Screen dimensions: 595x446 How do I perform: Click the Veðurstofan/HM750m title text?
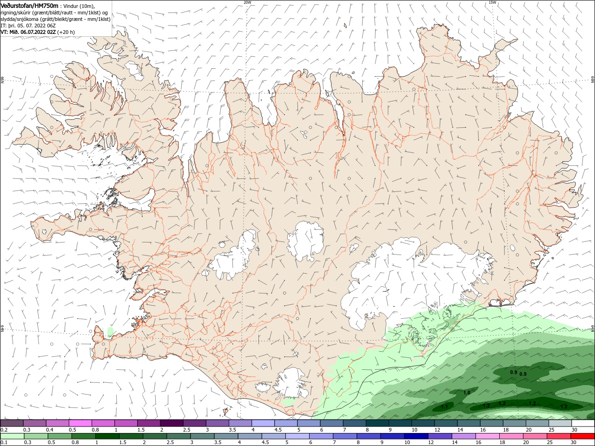(29, 5)
